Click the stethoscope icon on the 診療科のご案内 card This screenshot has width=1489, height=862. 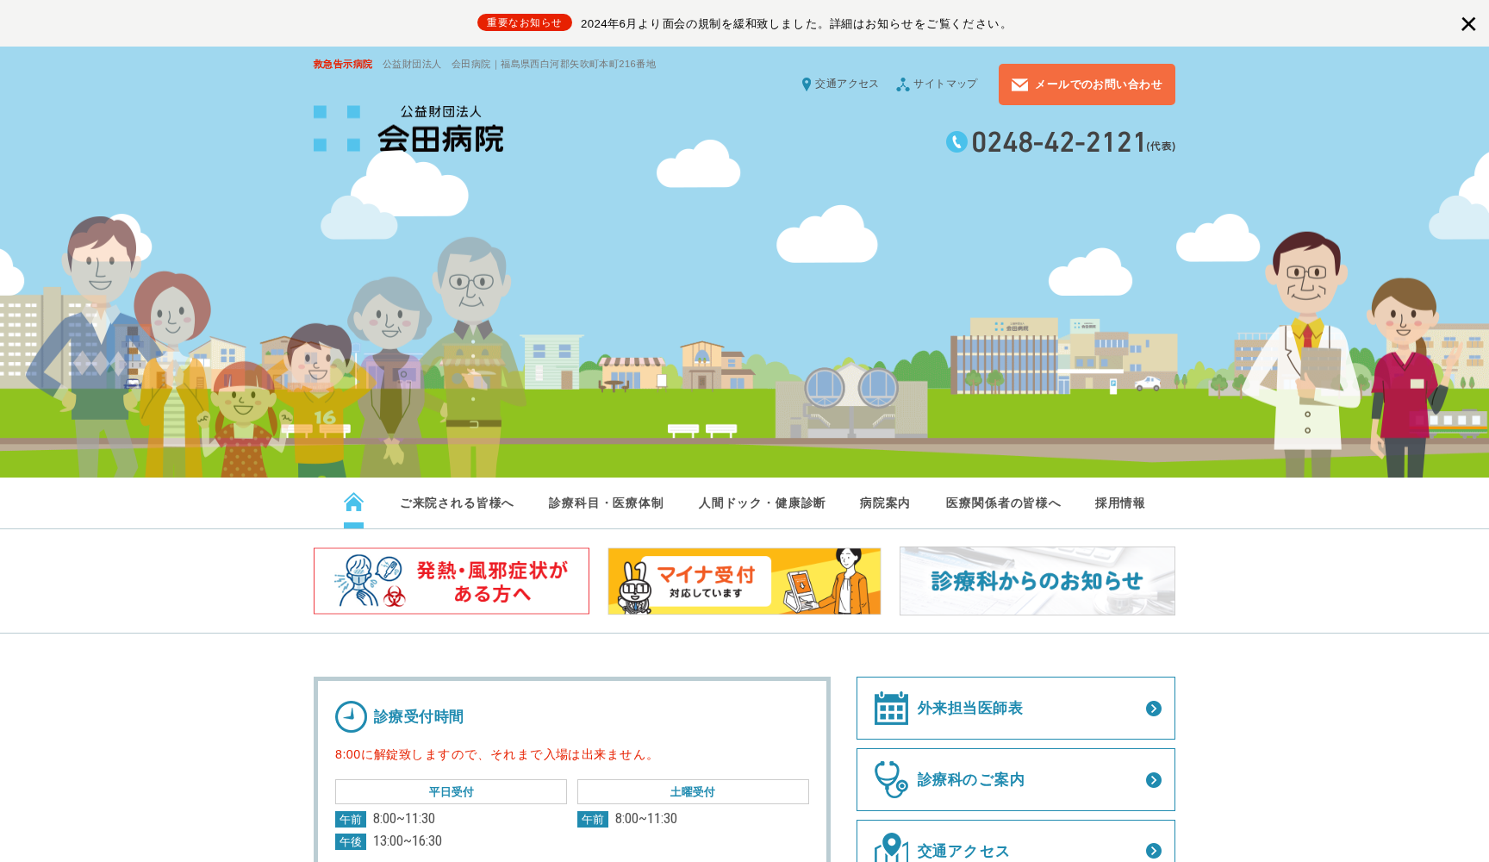pos(892,779)
